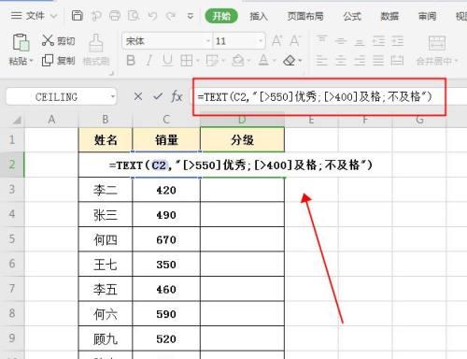Click the center horizontally icon
Image resolution: width=467 pixels, height=359 pixels.
pos(341,61)
